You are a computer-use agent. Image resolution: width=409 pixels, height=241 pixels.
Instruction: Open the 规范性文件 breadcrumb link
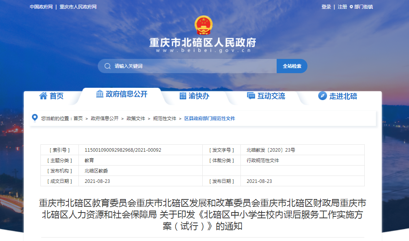coord(165,119)
